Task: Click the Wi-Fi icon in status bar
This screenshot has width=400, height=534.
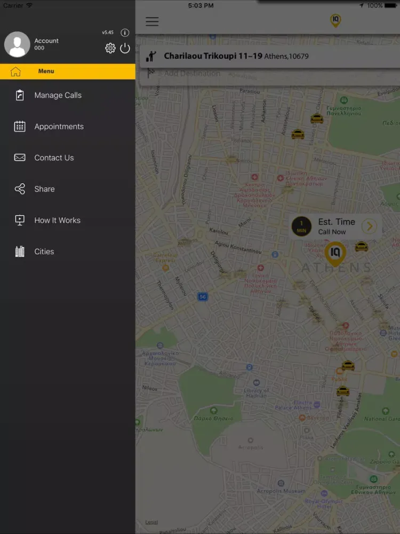Action: pyautogui.click(x=29, y=5)
